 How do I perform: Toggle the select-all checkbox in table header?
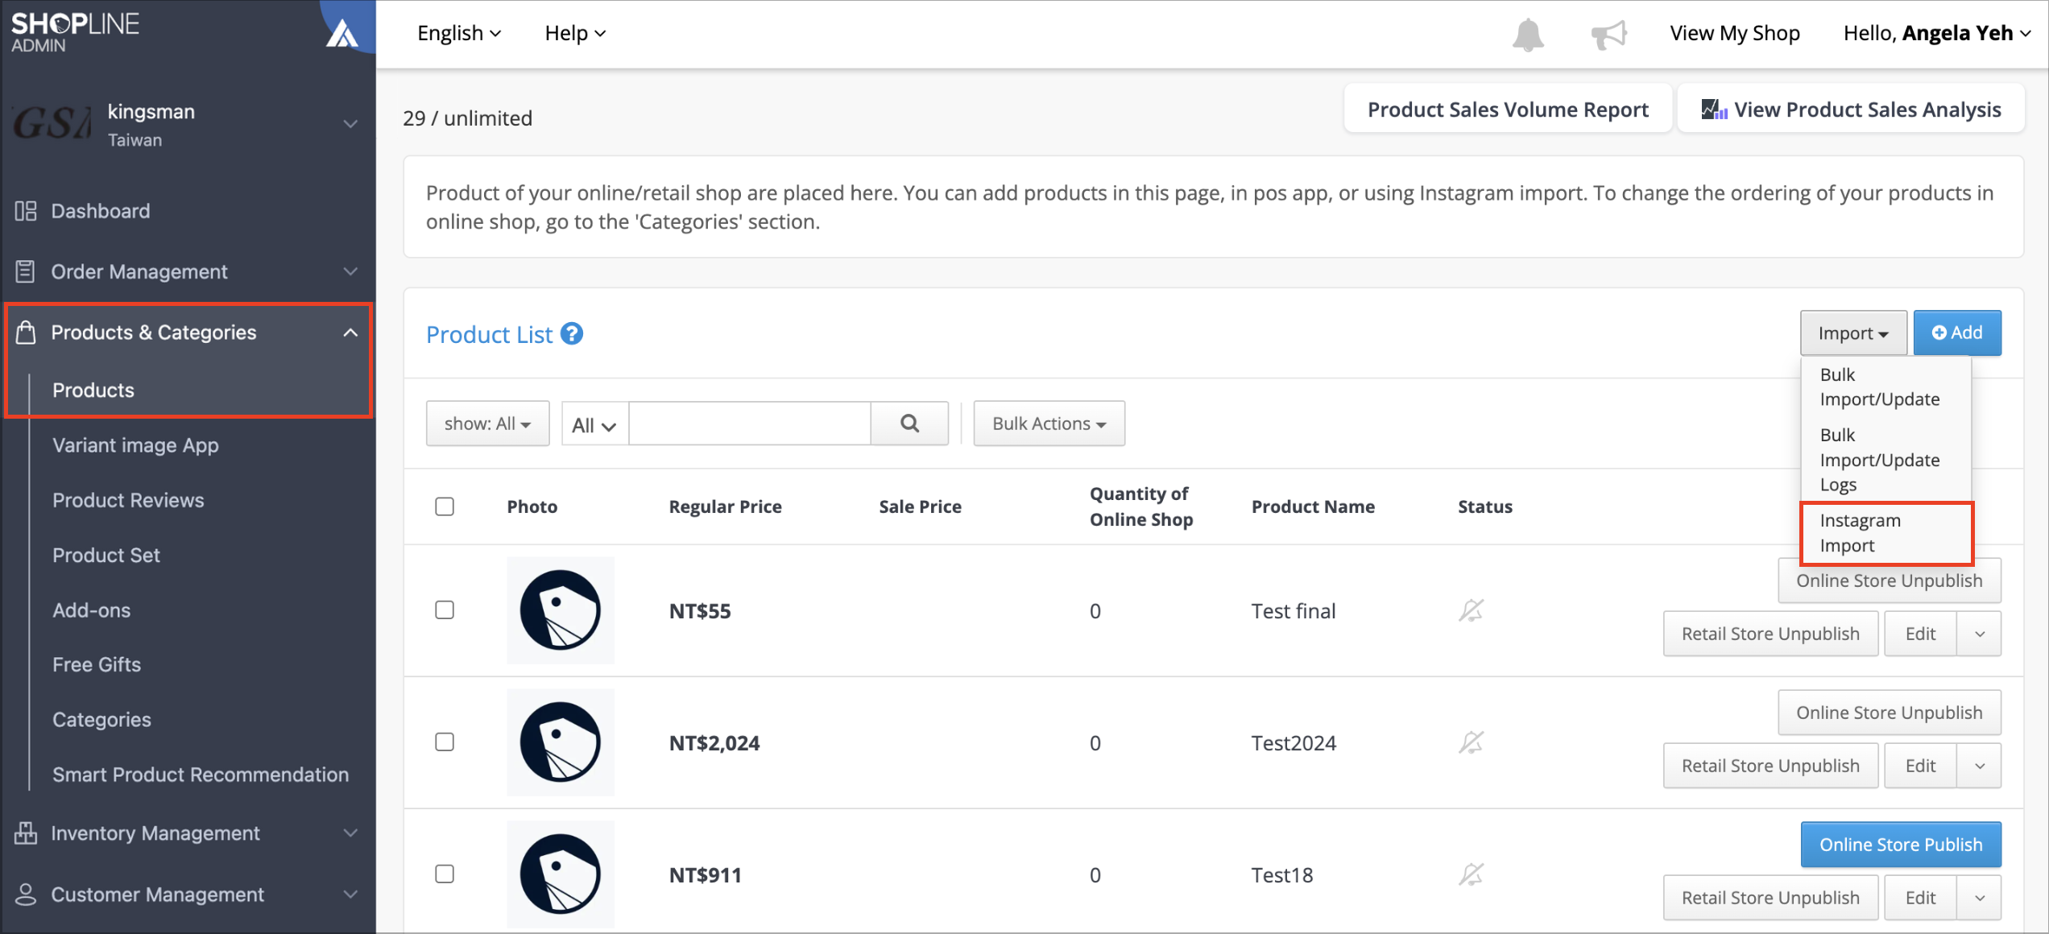coord(445,506)
